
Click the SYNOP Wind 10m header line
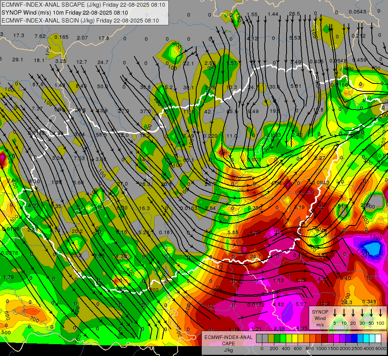(x=65, y=13)
